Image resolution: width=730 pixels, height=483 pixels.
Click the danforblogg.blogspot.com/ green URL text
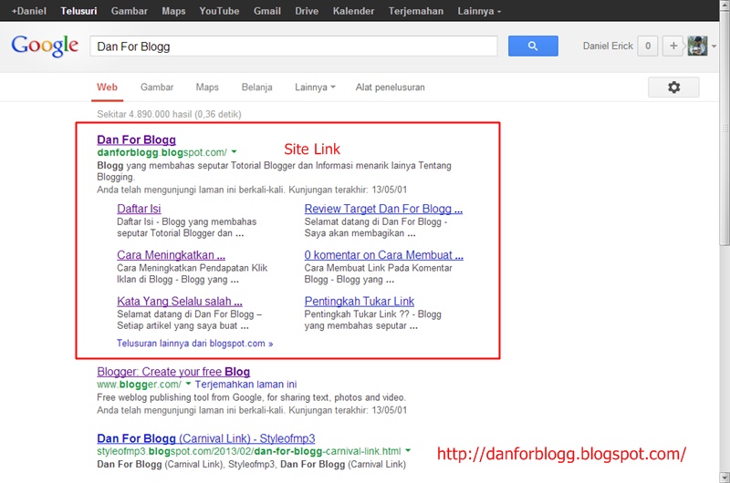coord(162,152)
